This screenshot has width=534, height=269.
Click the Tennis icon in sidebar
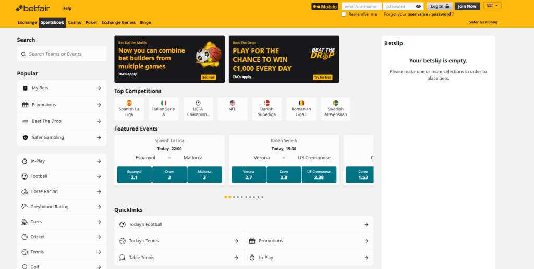coord(25,252)
